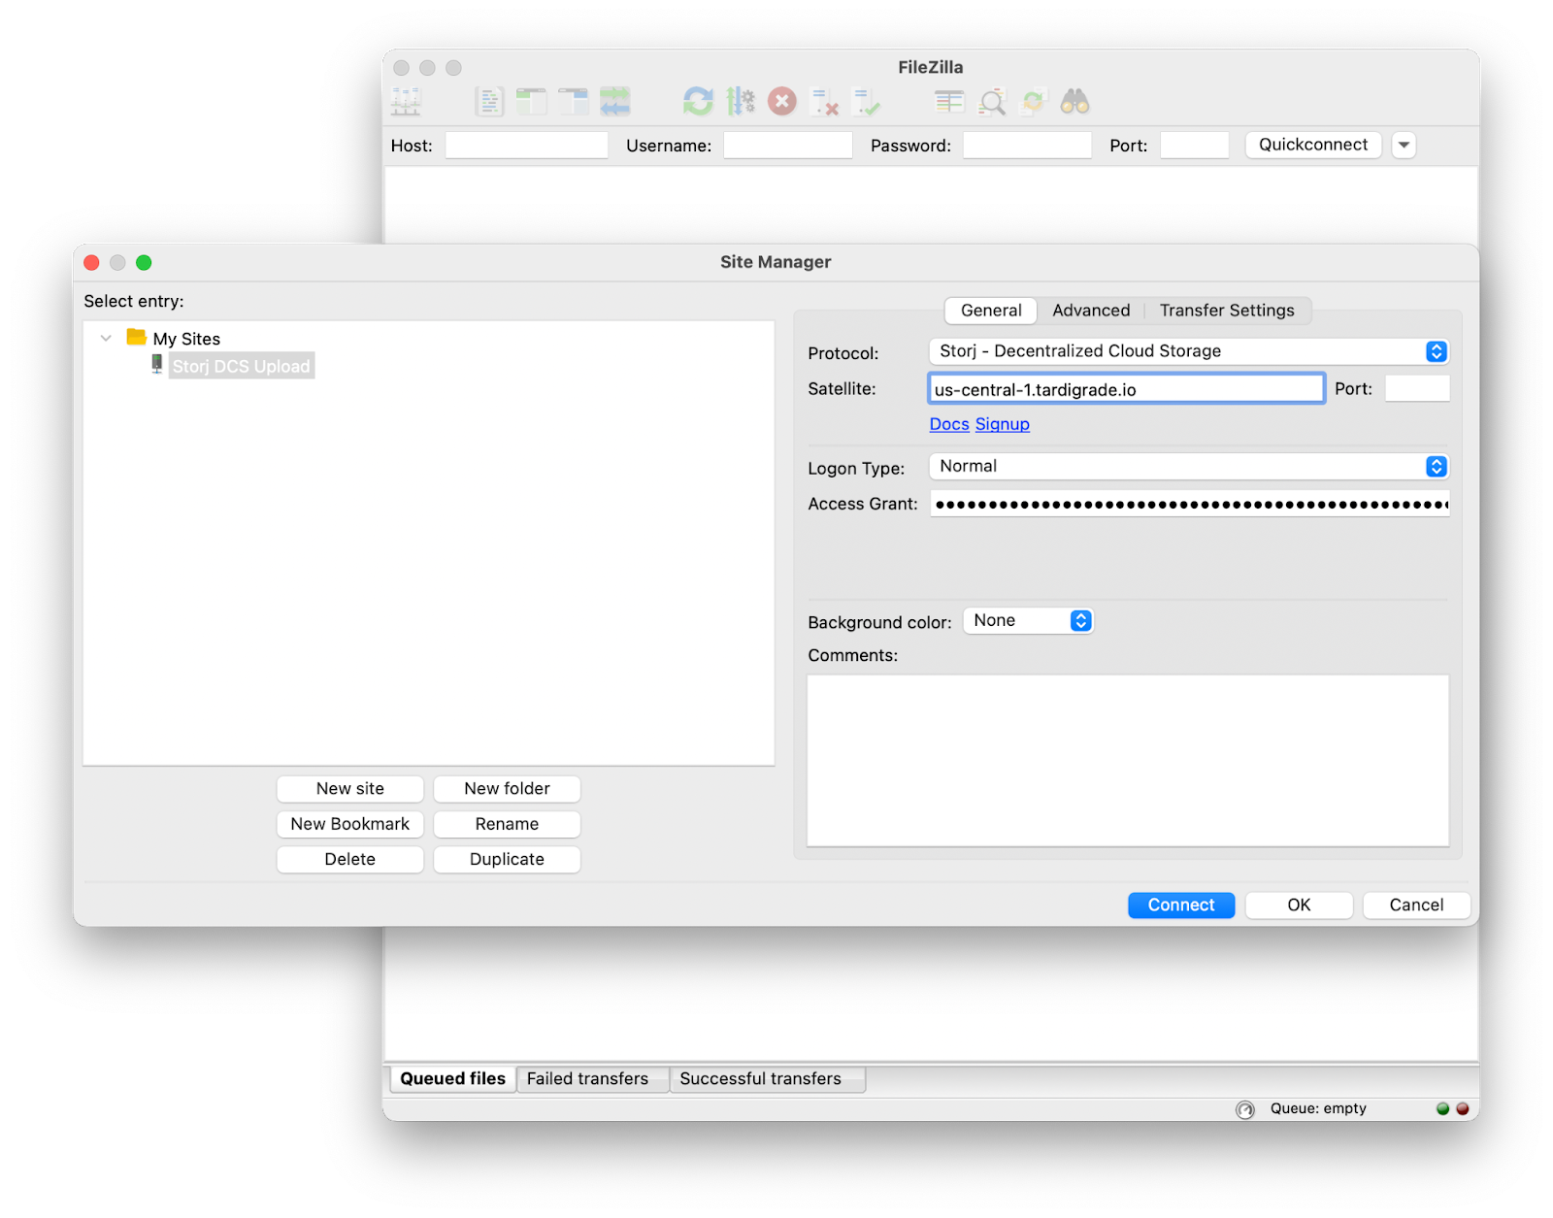1553x1218 pixels.
Task: Click the reconnect to last server icon
Action: click(x=866, y=101)
